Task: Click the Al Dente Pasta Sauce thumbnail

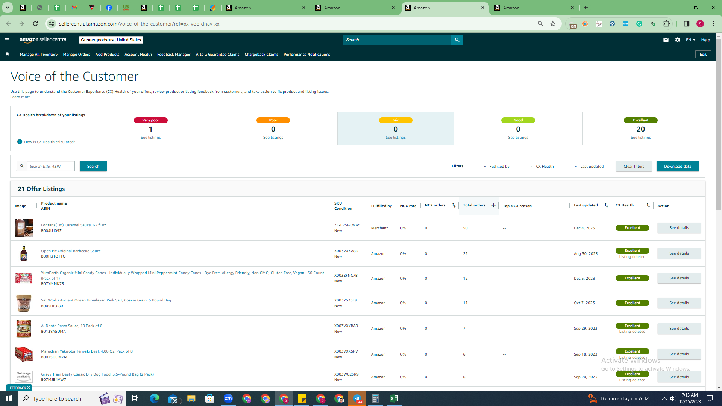Action: 24,329
